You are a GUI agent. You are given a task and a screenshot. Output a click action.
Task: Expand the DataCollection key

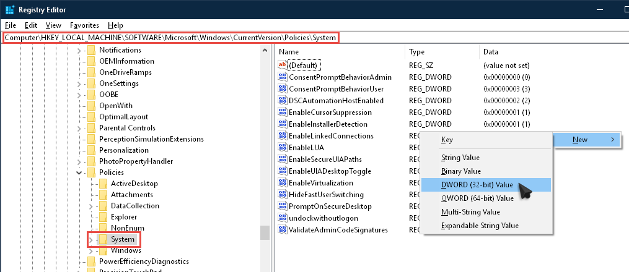click(90, 206)
